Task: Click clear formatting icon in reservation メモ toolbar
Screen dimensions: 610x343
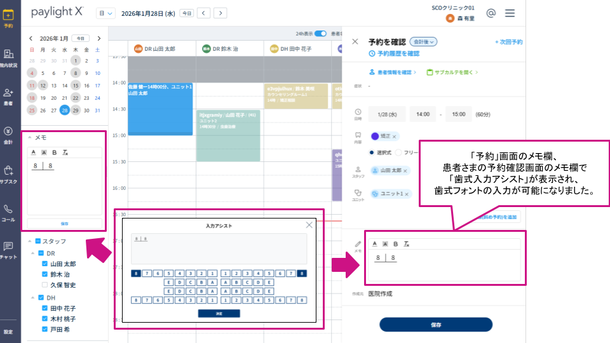Action: click(x=407, y=244)
